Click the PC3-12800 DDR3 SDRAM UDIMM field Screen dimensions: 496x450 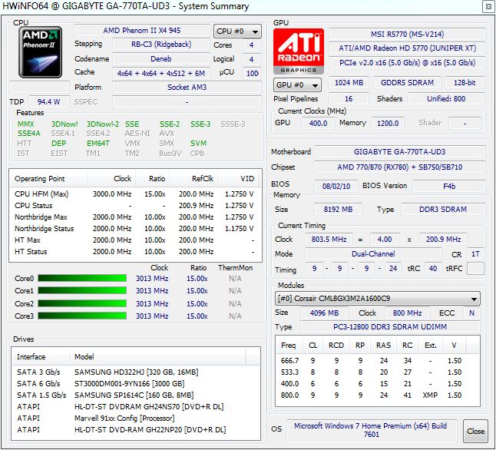[x=390, y=326]
